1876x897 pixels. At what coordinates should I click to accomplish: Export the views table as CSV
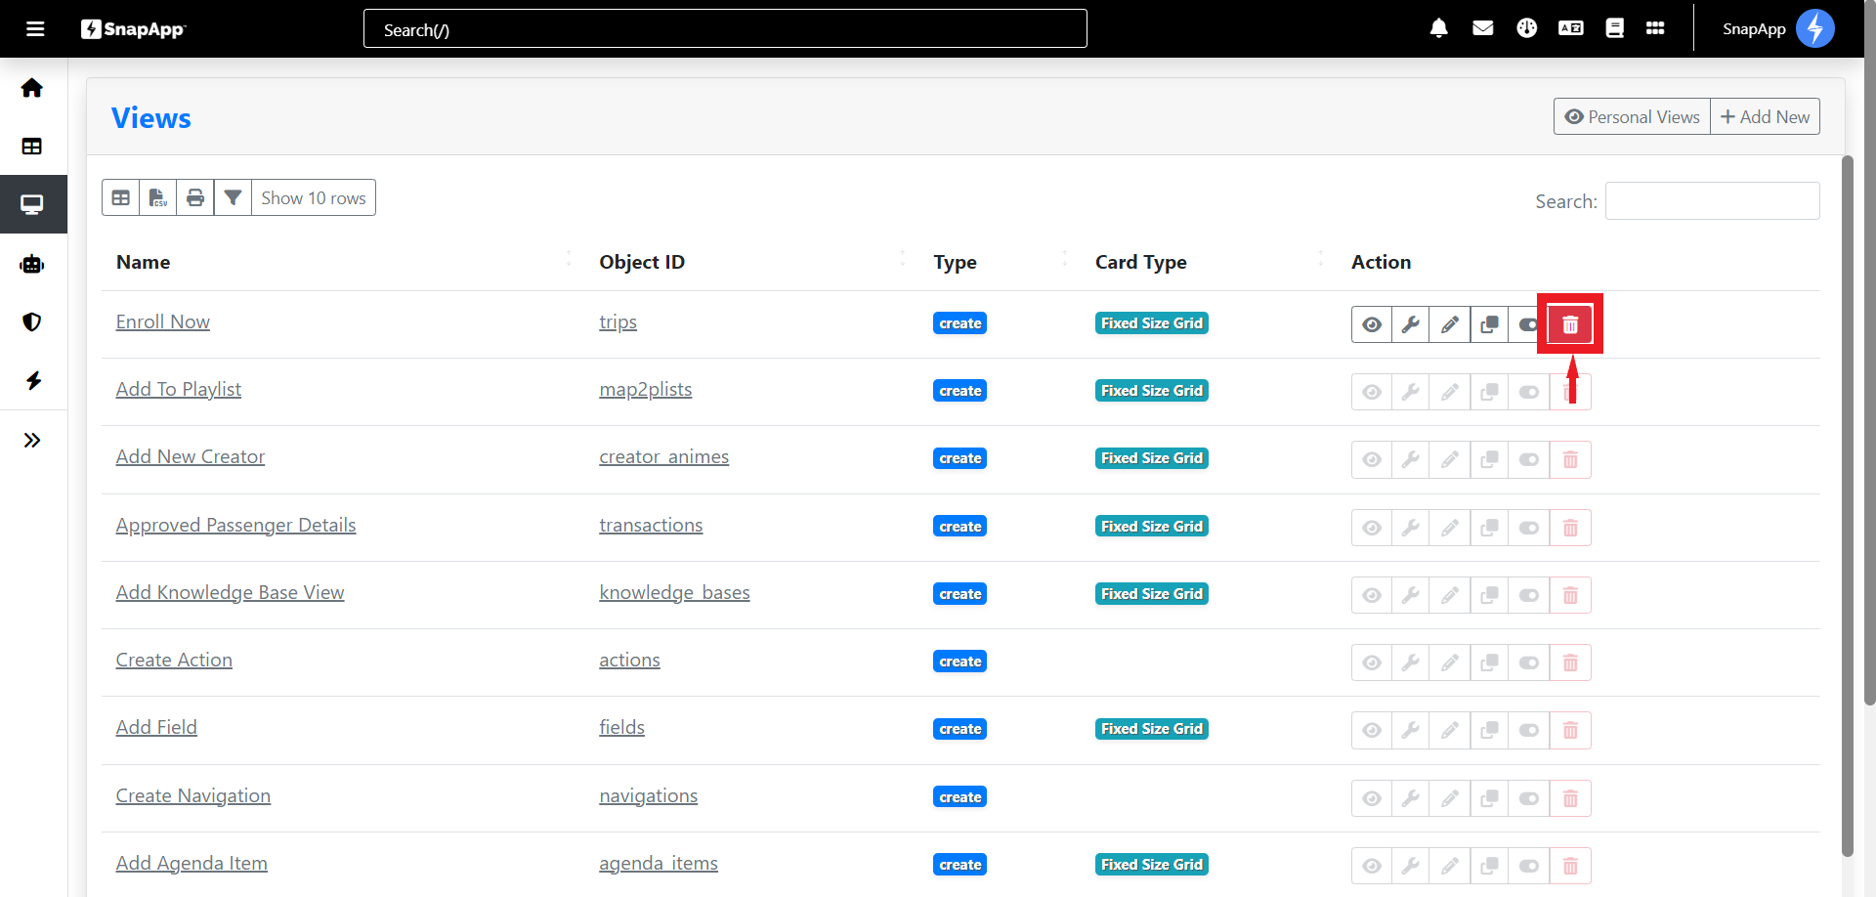[158, 197]
